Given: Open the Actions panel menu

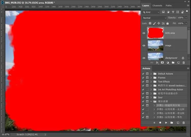Looking at the screenshot, I should (188, 68).
